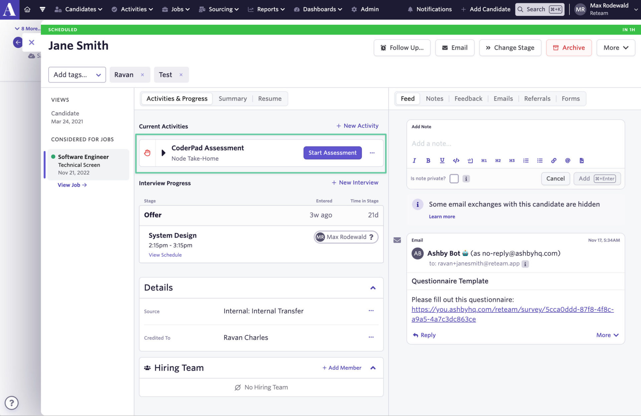Image resolution: width=641 pixels, height=416 pixels.
Task: Insert a link in the note
Action: click(554, 161)
